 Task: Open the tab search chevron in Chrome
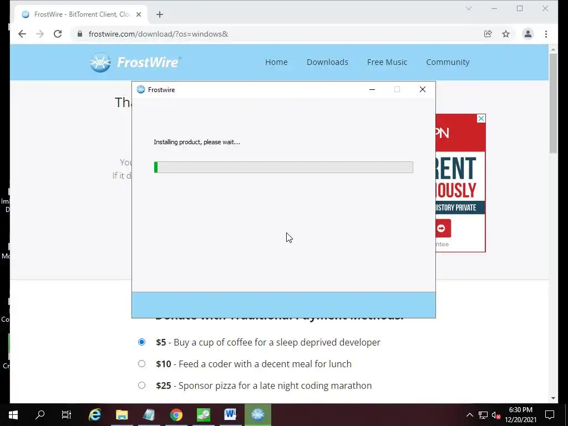(469, 8)
